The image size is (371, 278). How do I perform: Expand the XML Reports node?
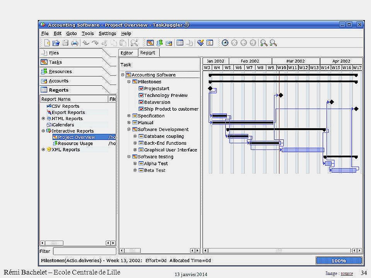[x=43, y=150]
